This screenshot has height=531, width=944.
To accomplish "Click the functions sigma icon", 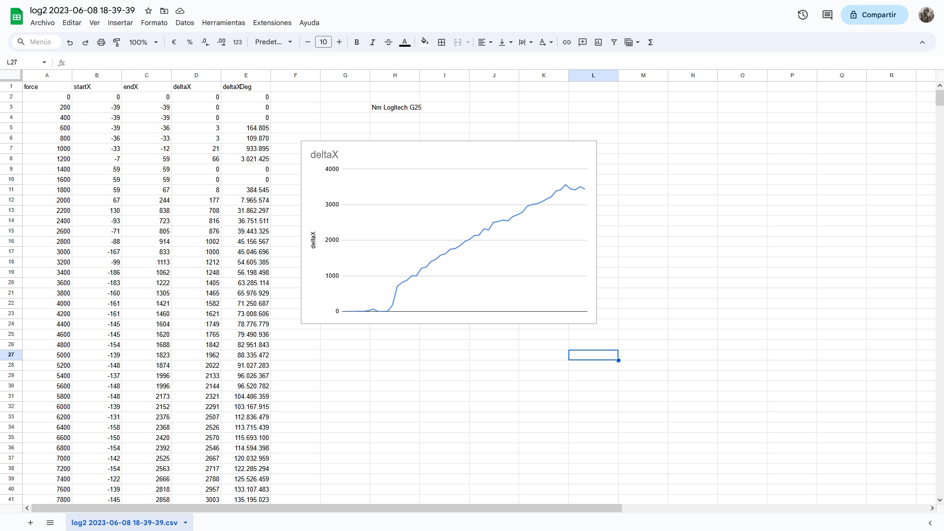I will 650,42.
